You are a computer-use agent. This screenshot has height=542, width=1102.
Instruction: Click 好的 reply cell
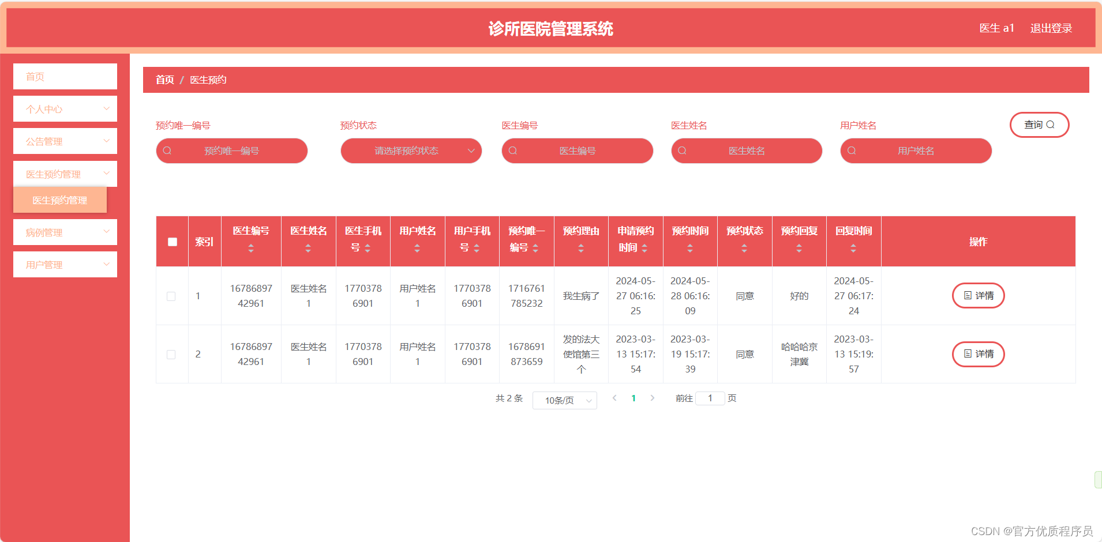[x=799, y=296]
